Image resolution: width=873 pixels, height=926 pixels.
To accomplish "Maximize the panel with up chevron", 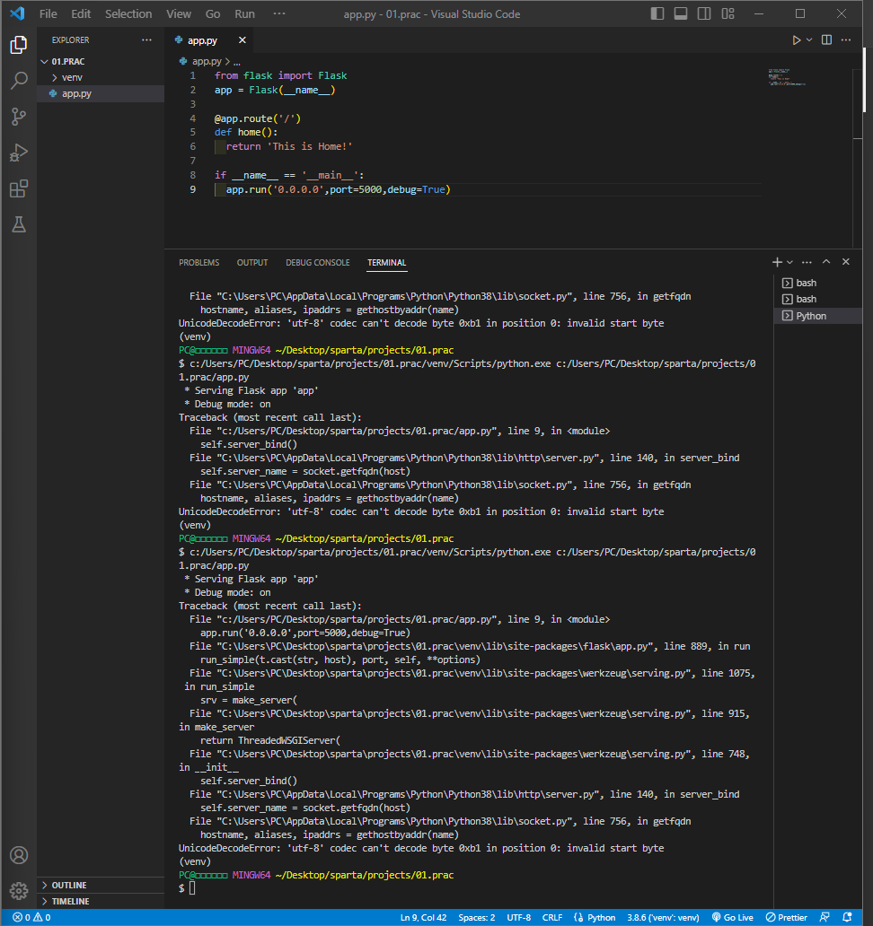I will 826,262.
